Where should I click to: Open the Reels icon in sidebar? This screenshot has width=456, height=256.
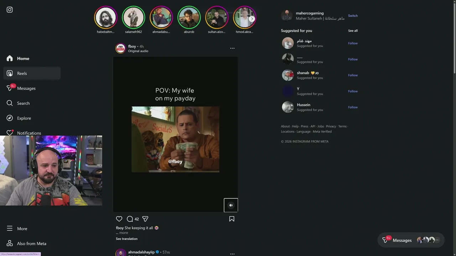click(10, 73)
